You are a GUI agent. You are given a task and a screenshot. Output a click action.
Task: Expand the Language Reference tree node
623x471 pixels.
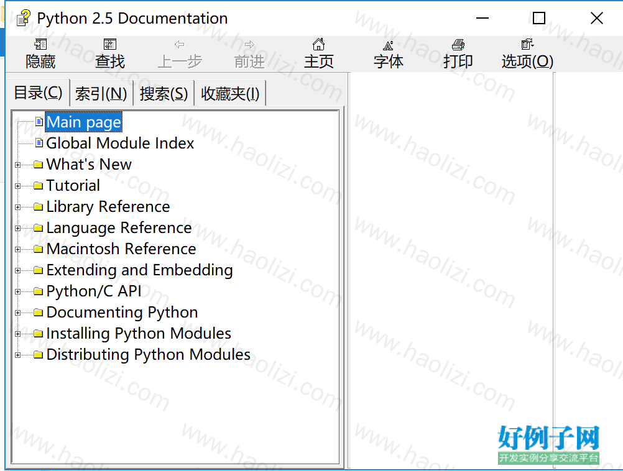point(18,228)
